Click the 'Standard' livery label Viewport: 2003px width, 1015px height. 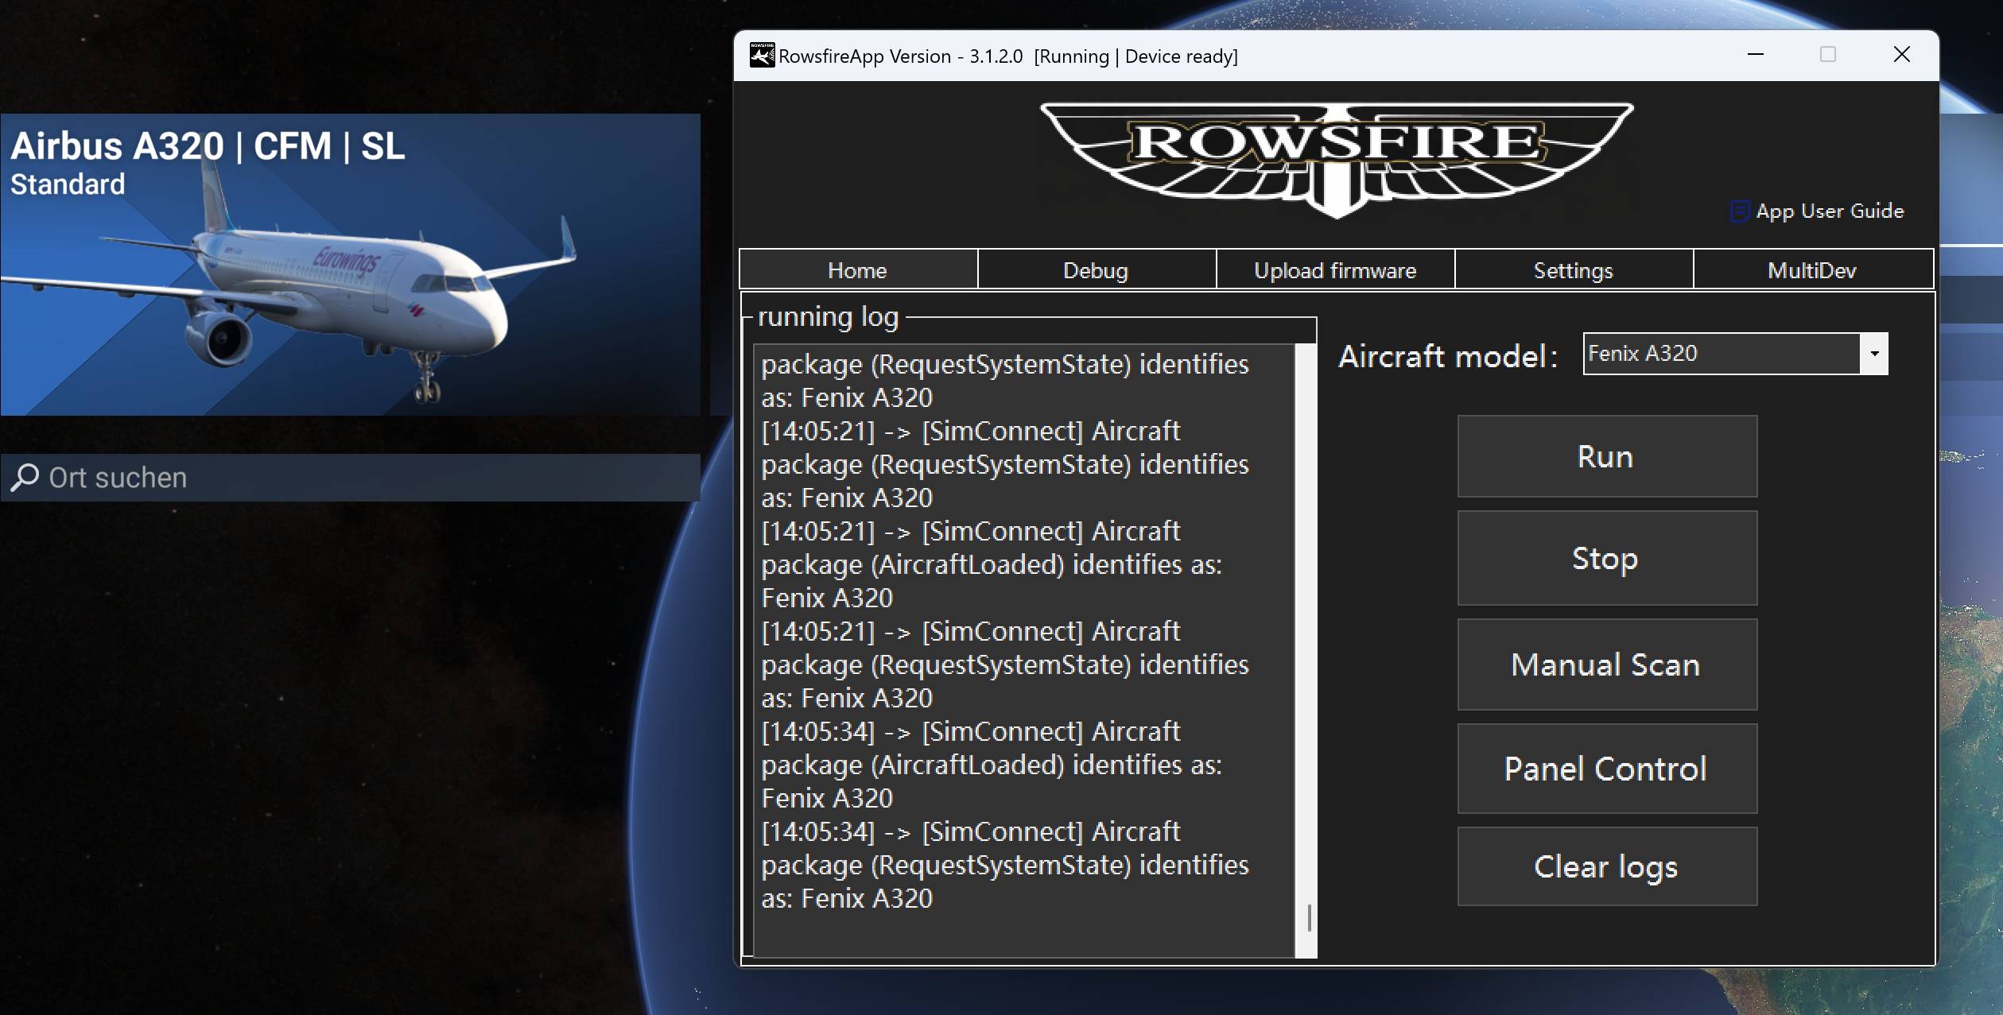(x=68, y=184)
